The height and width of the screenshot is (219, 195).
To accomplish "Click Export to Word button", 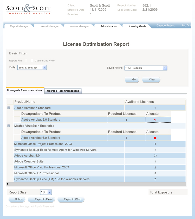I will coord(71,199).
